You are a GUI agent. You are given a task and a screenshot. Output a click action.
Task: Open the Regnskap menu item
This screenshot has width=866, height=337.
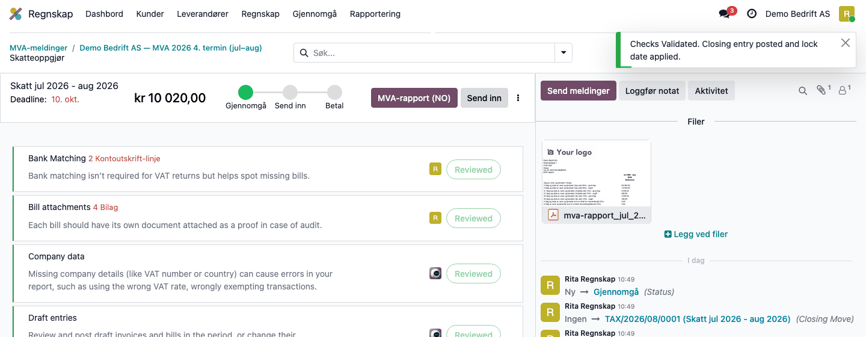(260, 14)
